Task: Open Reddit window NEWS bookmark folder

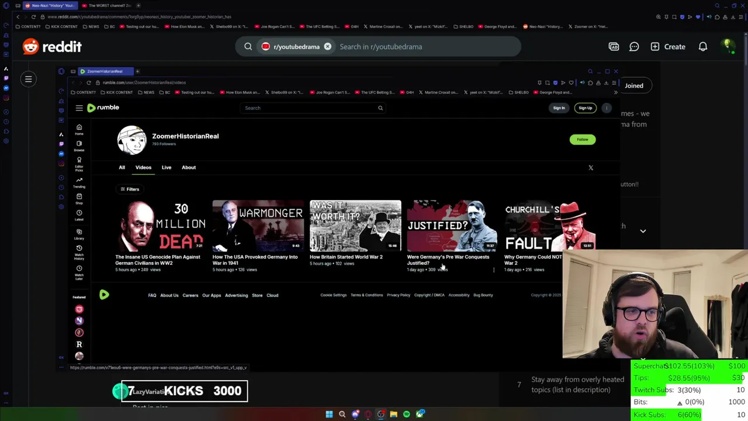Action: coord(91,26)
